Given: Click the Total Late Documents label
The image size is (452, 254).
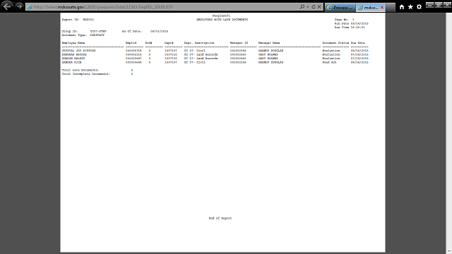Looking at the screenshot, I should [x=81, y=71].
